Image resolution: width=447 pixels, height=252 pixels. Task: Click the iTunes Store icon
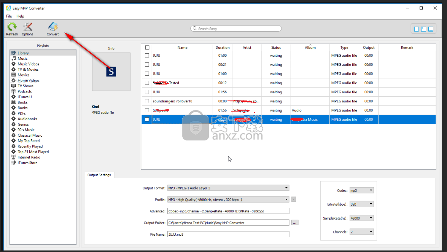pos(13,163)
